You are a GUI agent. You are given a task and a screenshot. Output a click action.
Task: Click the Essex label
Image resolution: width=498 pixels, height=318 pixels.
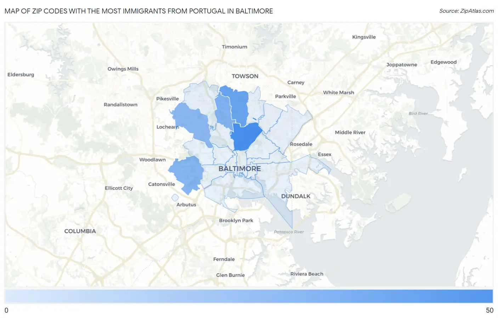pyautogui.click(x=324, y=155)
